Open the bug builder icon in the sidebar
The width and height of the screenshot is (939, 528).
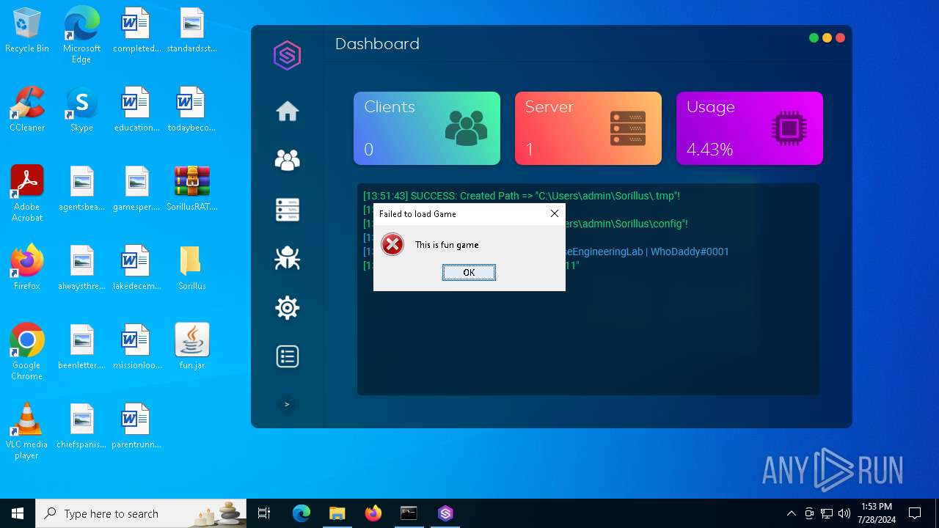coord(287,258)
